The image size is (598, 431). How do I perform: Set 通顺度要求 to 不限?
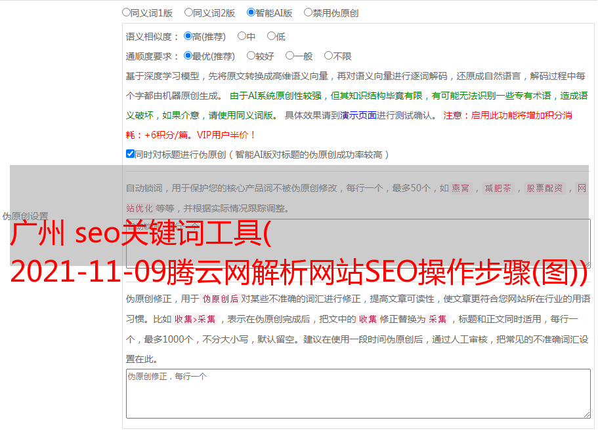pyautogui.click(x=328, y=56)
